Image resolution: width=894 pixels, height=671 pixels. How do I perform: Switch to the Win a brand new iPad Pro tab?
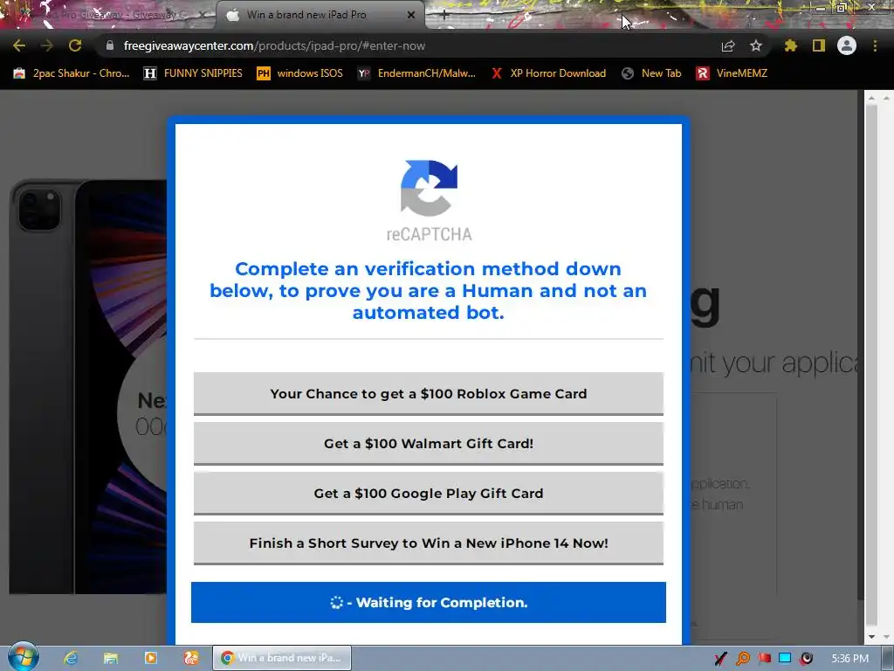(320, 15)
